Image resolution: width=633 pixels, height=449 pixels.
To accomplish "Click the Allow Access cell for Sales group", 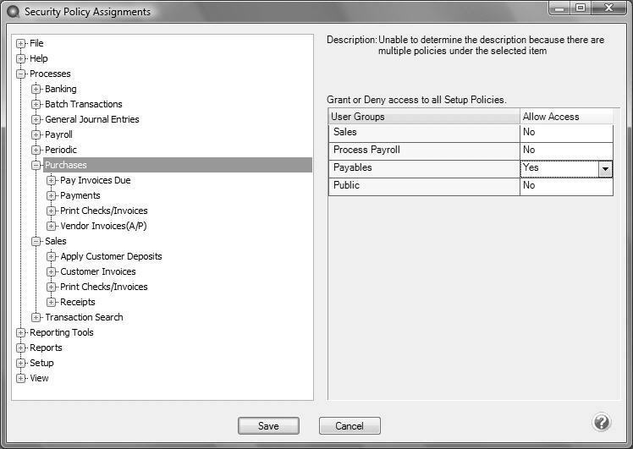I will point(565,133).
